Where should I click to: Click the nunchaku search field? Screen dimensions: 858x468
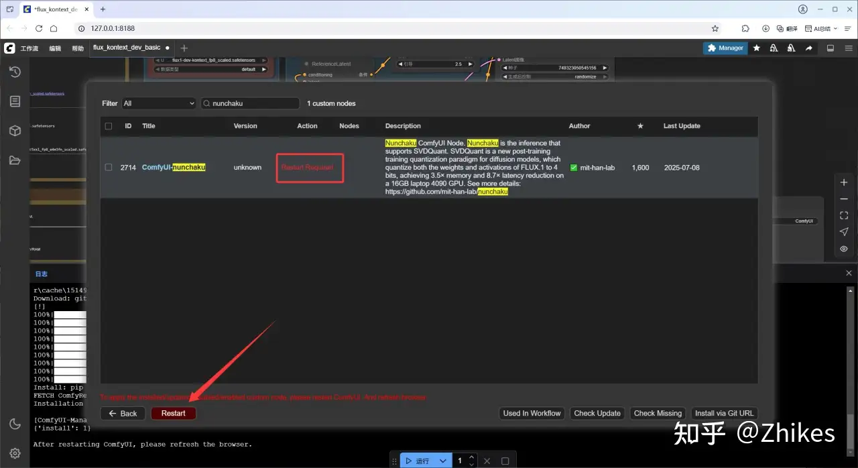point(250,103)
